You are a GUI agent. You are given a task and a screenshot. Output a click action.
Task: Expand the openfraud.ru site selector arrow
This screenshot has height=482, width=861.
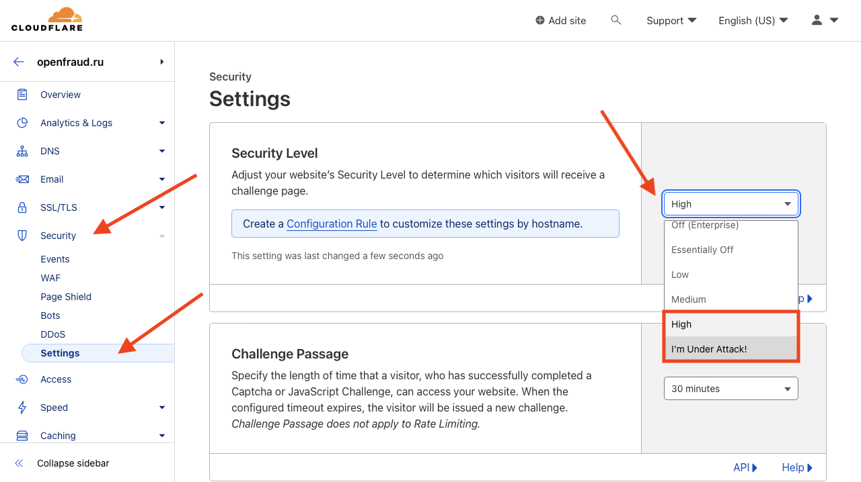coord(162,62)
